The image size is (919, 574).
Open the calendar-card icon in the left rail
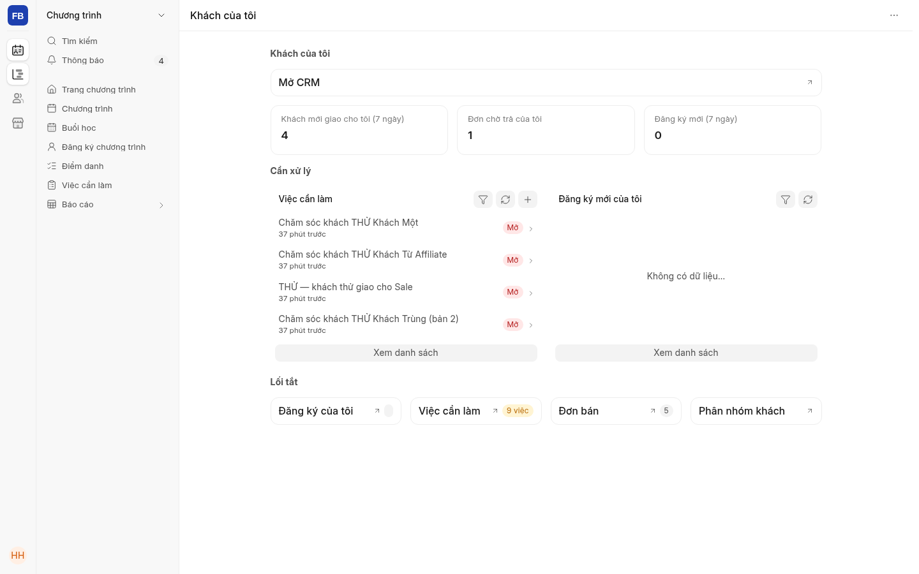click(x=18, y=50)
